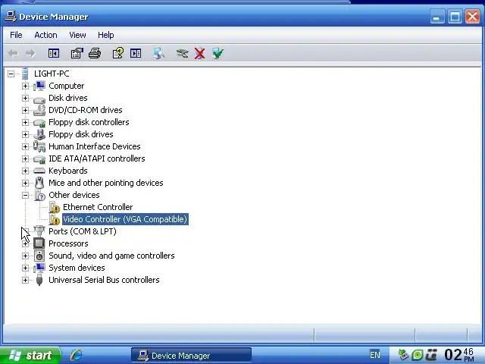The height and width of the screenshot is (364, 485).
Task: Toggle the action pane toolbar icon
Action: (x=136, y=54)
